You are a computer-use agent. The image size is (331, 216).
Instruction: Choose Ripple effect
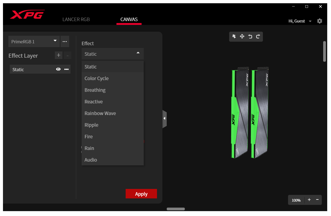point(113,125)
